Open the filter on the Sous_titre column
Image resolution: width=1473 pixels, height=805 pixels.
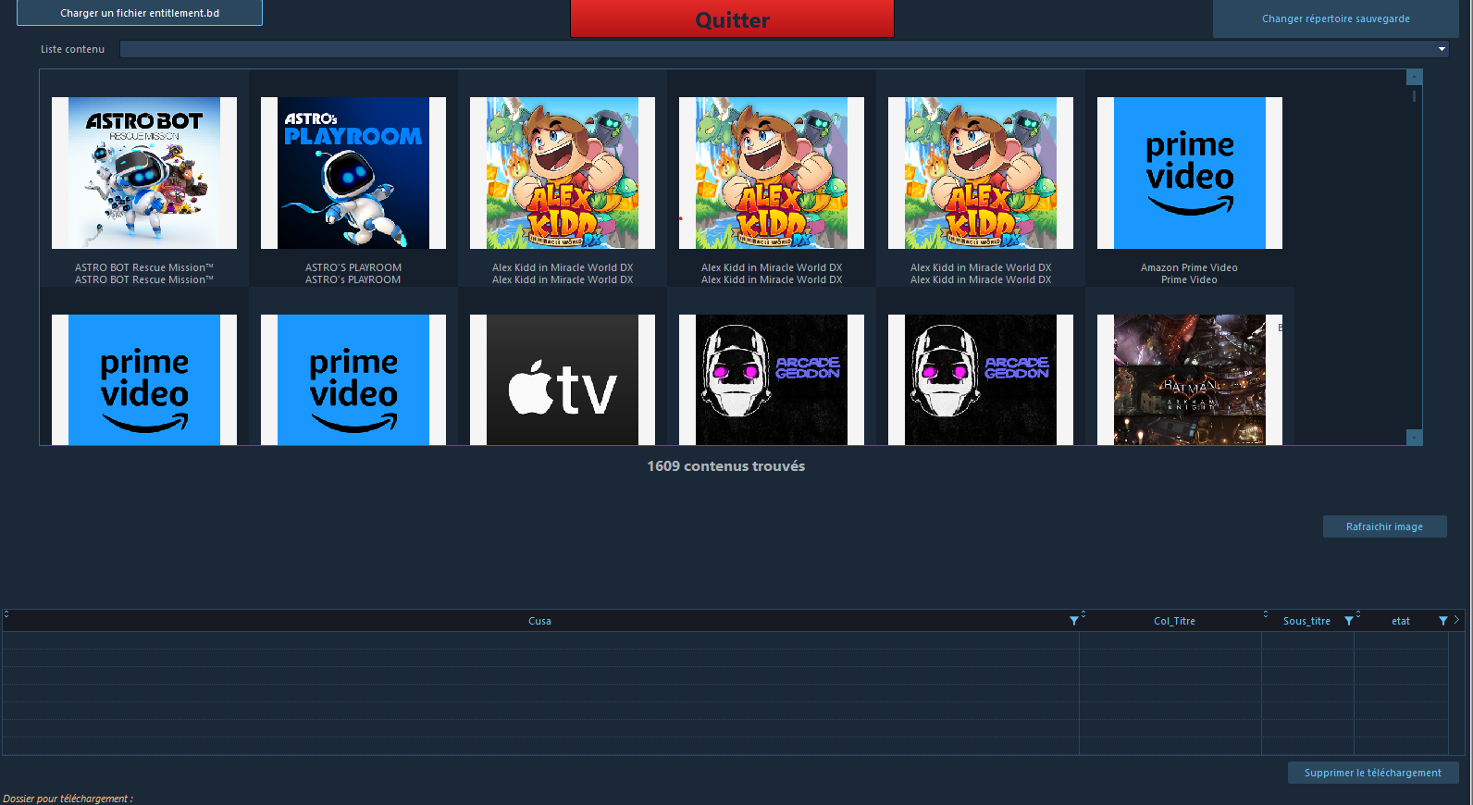coord(1348,621)
